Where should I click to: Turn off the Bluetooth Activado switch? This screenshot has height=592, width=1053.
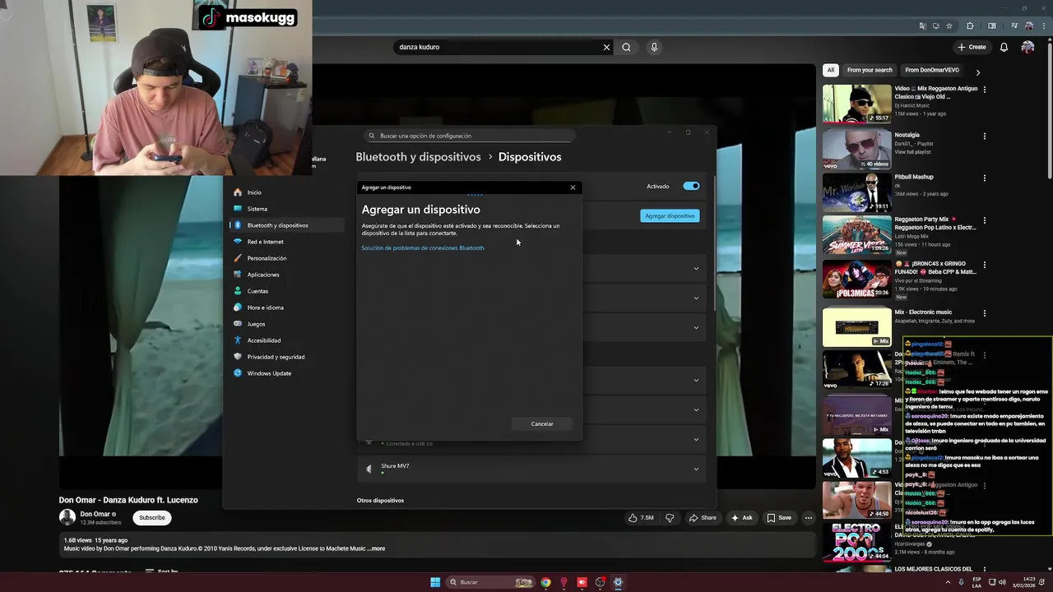click(x=691, y=187)
